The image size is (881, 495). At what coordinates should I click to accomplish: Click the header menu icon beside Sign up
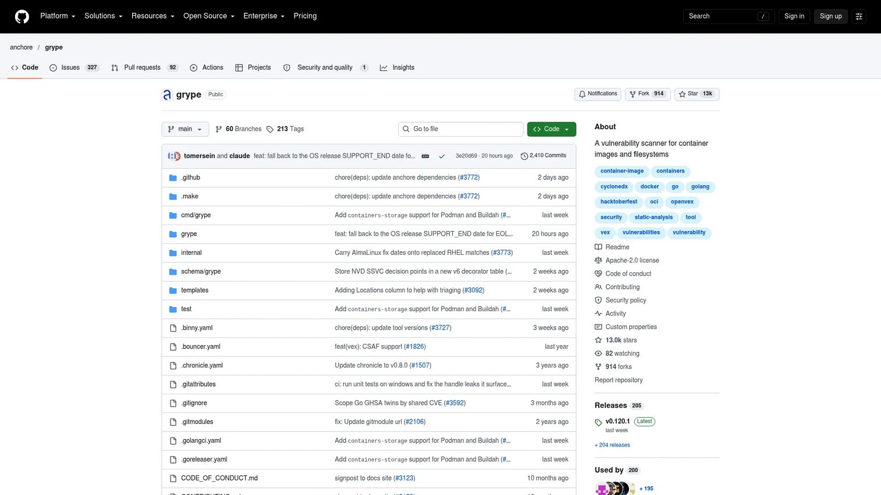pyautogui.click(x=859, y=16)
